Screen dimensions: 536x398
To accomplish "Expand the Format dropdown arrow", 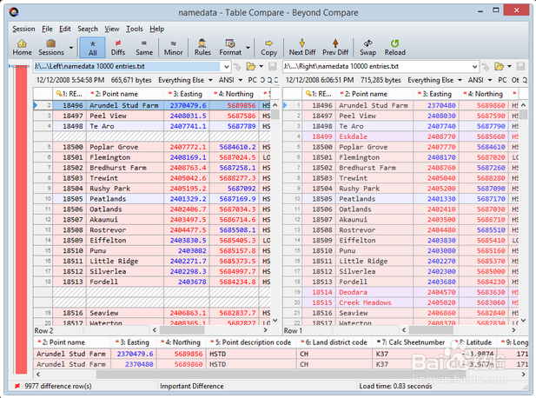I will pos(248,48).
